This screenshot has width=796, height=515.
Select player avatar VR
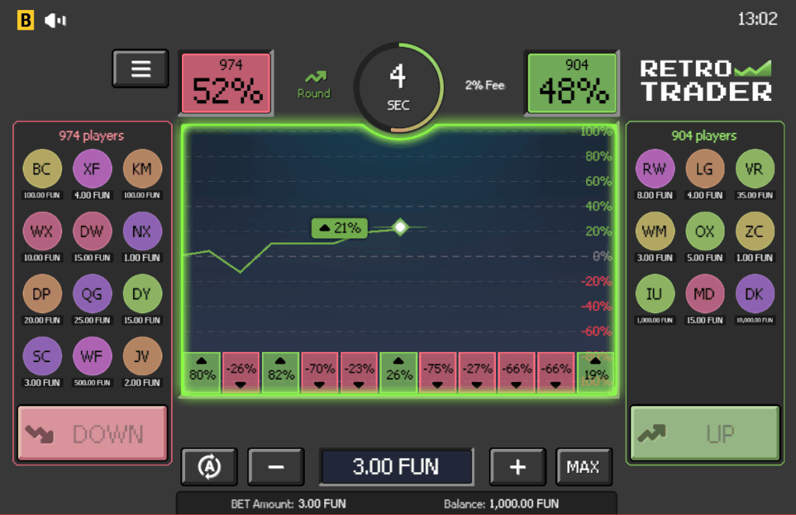pyautogui.click(x=755, y=169)
